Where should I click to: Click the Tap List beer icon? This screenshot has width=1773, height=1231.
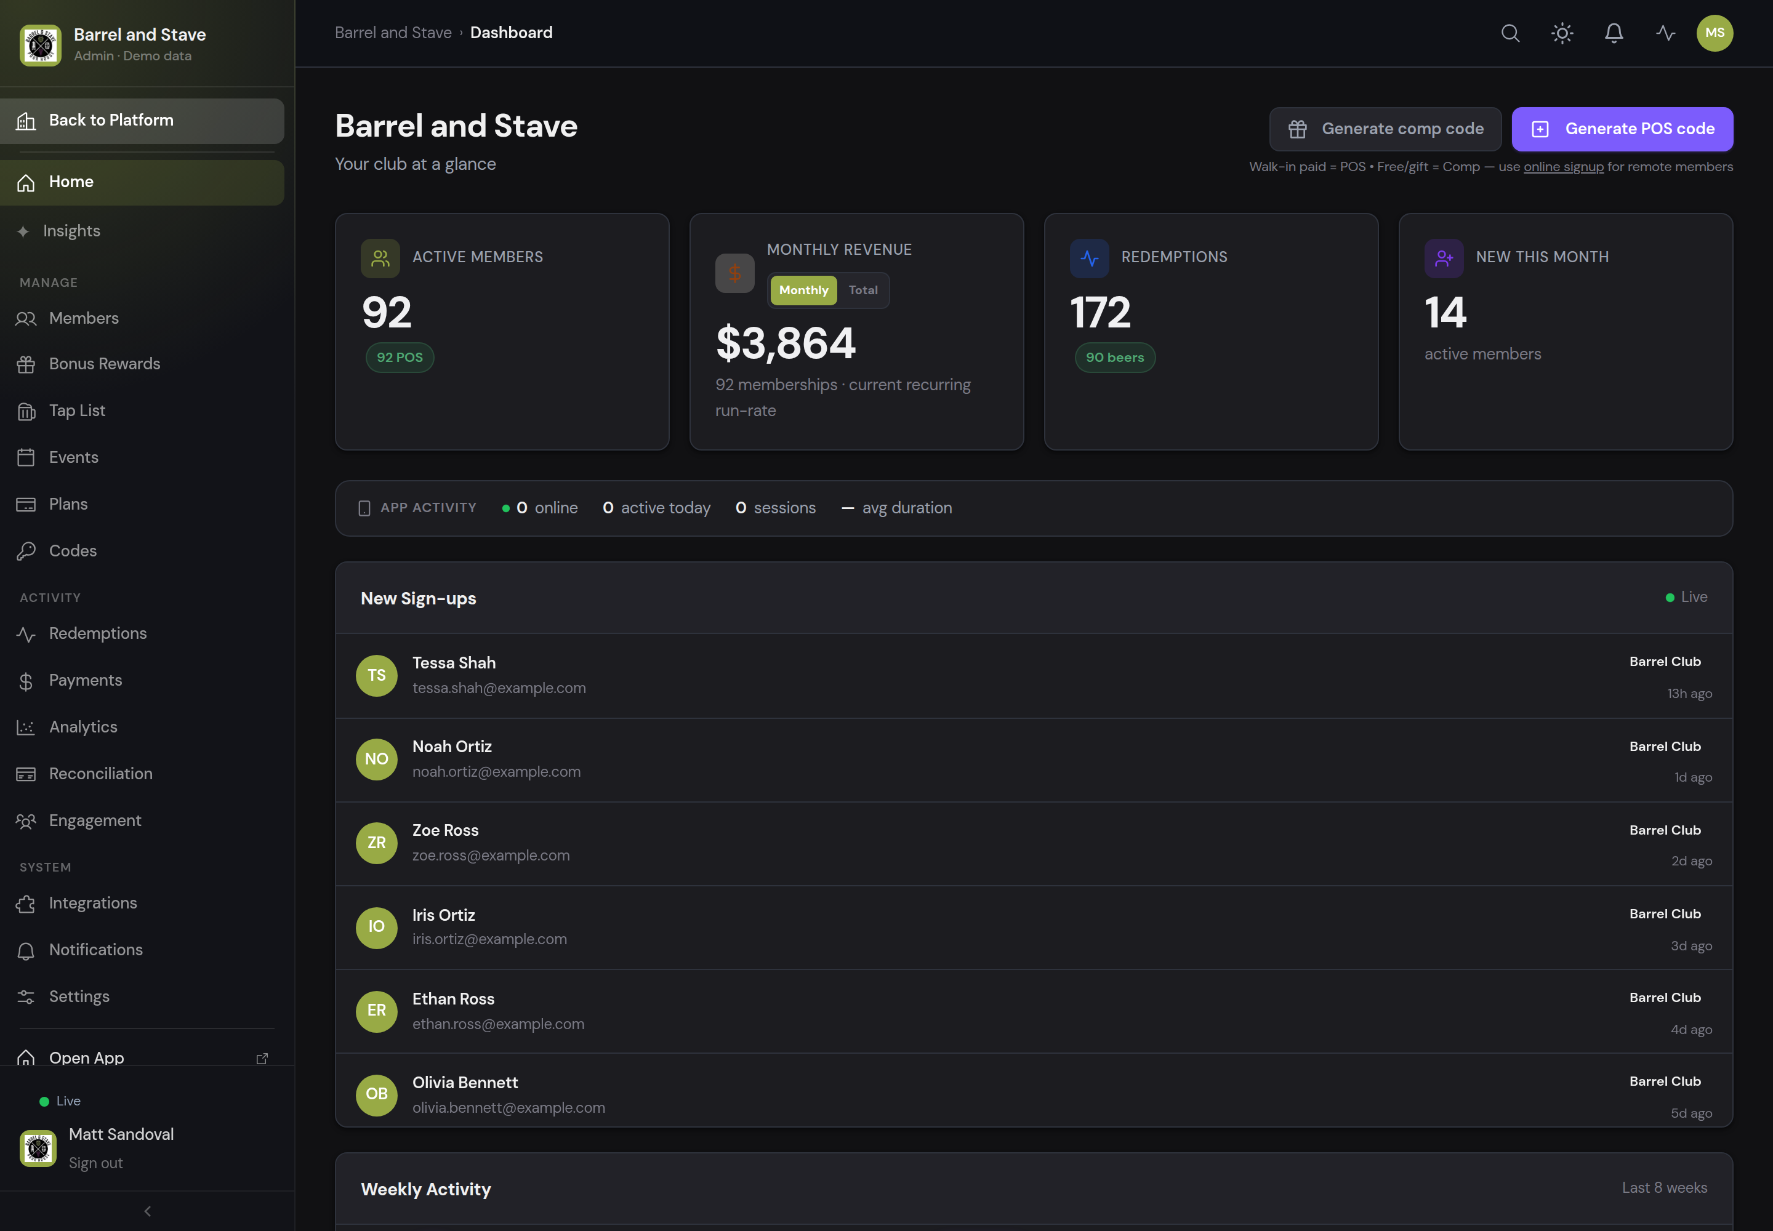[x=26, y=412]
